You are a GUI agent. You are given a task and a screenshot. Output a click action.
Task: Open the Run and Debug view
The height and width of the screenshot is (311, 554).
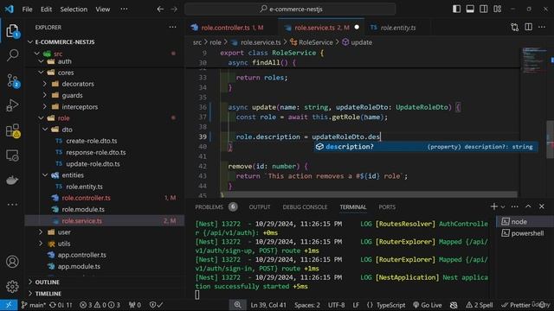click(12, 105)
